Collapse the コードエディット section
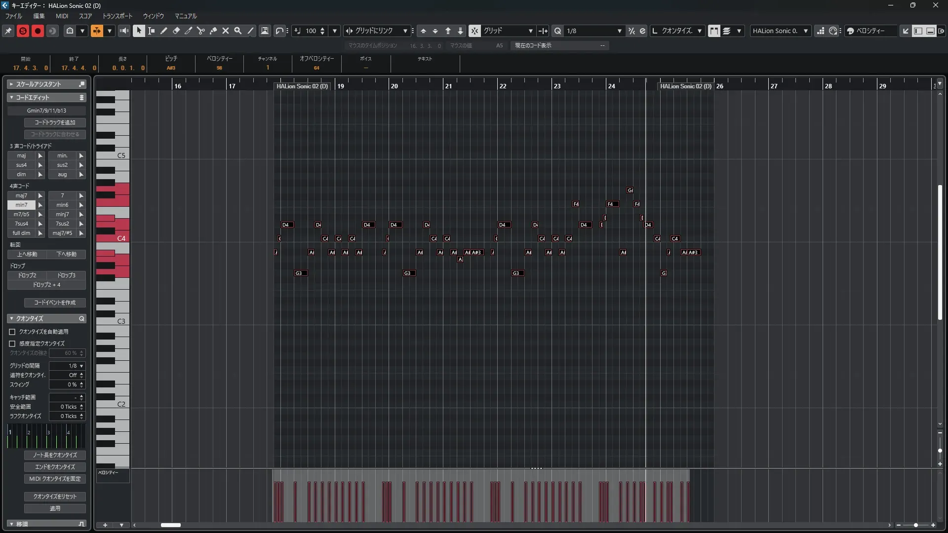Viewport: 948px width, 533px height. point(11,98)
